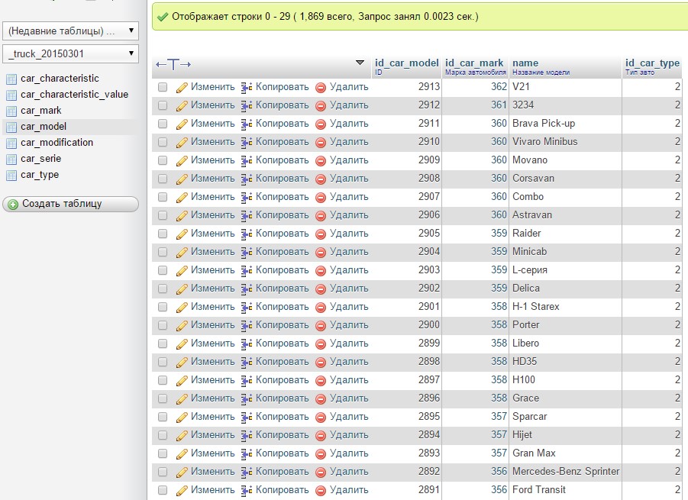Tick the HD35 row checkbox
Viewport: 688px width, 500px height.
(x=163, y=362)
